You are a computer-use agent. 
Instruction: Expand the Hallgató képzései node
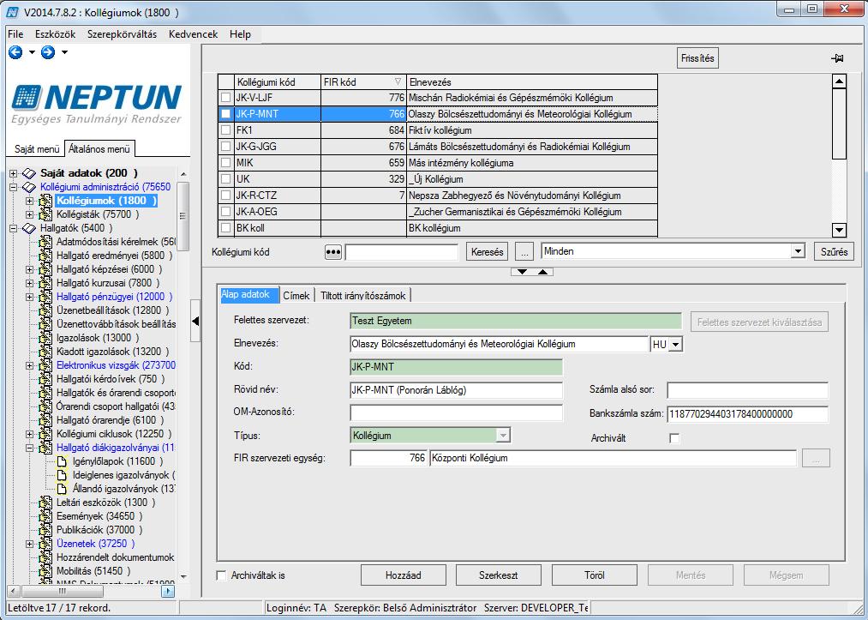coord(30,269)
